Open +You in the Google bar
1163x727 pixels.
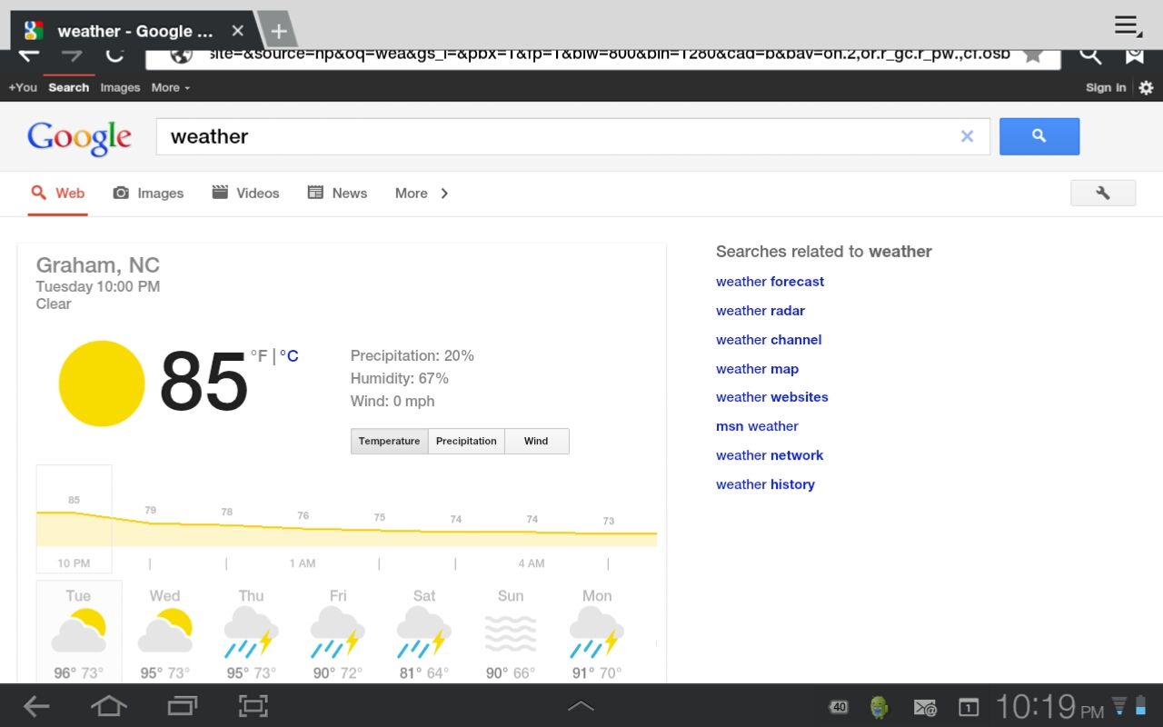pyautogui.click(x=23, y=87)
